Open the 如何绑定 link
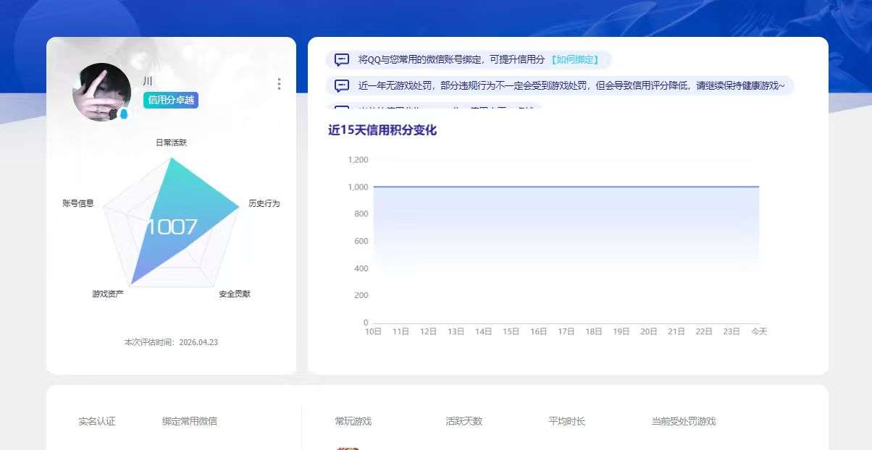Viewport: 872px width, 450px height. pos(575,60)
